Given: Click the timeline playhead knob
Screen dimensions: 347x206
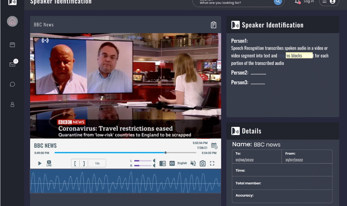Looking at the screenshot, I should (x=165, y=153).
